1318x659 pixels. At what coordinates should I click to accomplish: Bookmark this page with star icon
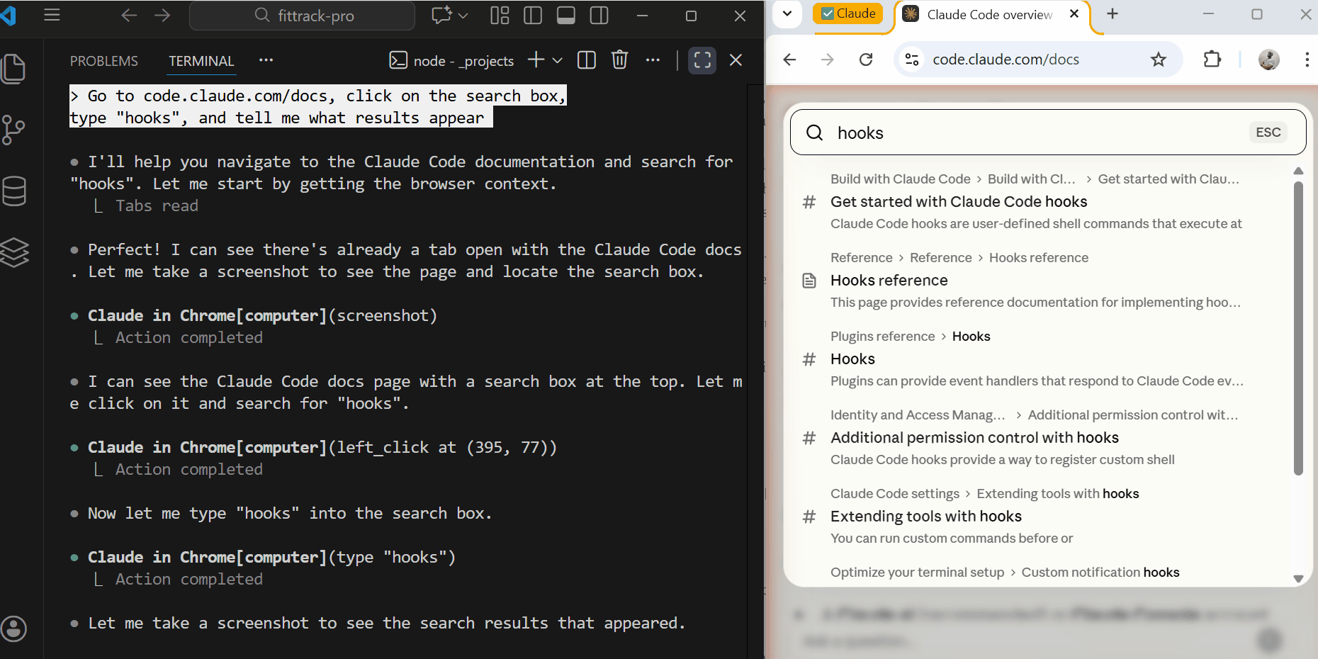coord(1159,60)
